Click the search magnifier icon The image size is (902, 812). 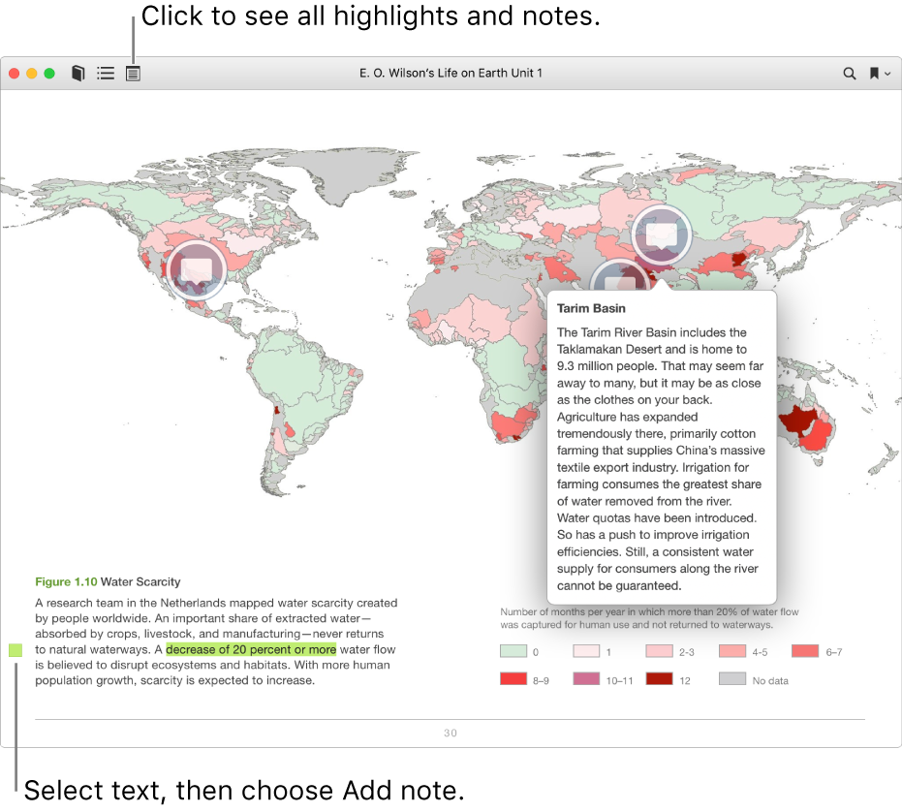click(x=849, y=74)
